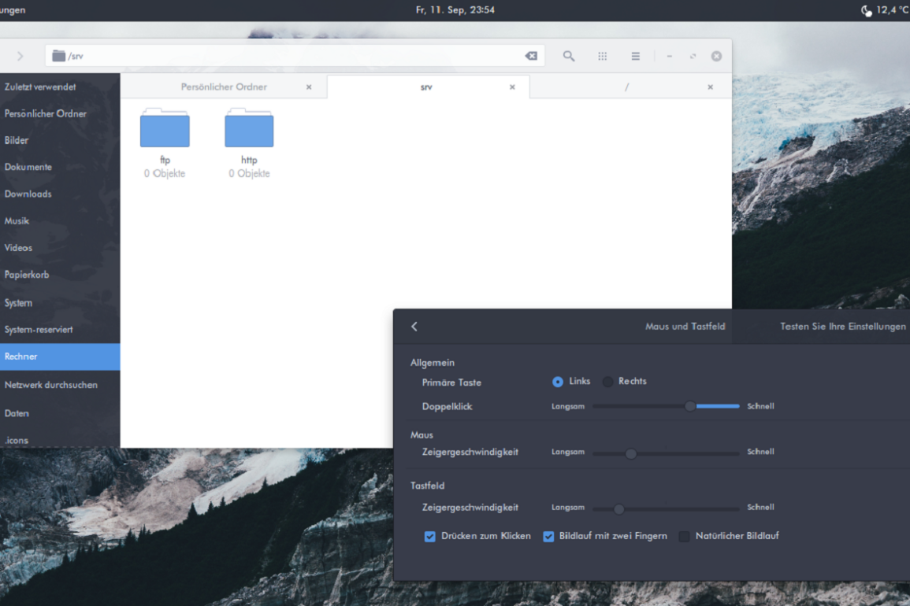Uncheck Bildlauf mit zwei Fingern

(x=548, y=537)
